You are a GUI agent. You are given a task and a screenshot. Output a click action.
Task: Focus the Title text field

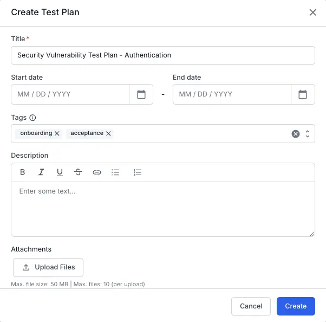(x=162, y=55)
